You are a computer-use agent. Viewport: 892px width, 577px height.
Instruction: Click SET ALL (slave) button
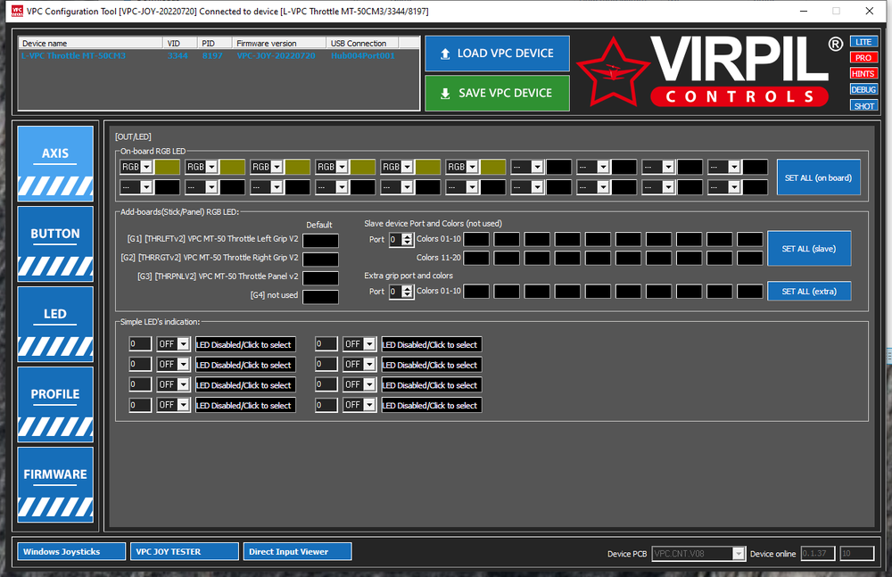[x=809, y=249]
